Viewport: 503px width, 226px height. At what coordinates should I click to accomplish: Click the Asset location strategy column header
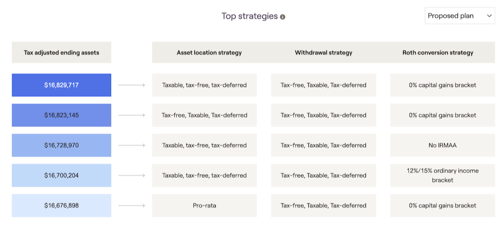click(x=209, y=52)
